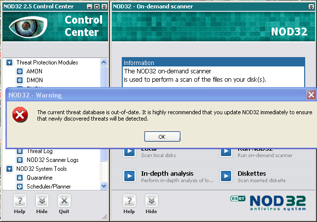This screenshot has height=222, width=317.
Task: Start the Diskettes scan play icon
Action: point(226,176)
